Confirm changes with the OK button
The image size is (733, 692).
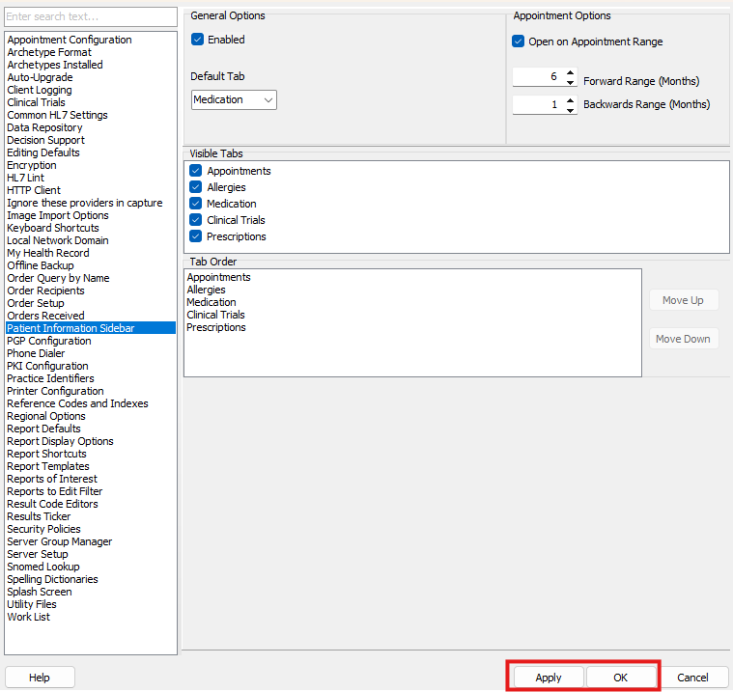621,678
